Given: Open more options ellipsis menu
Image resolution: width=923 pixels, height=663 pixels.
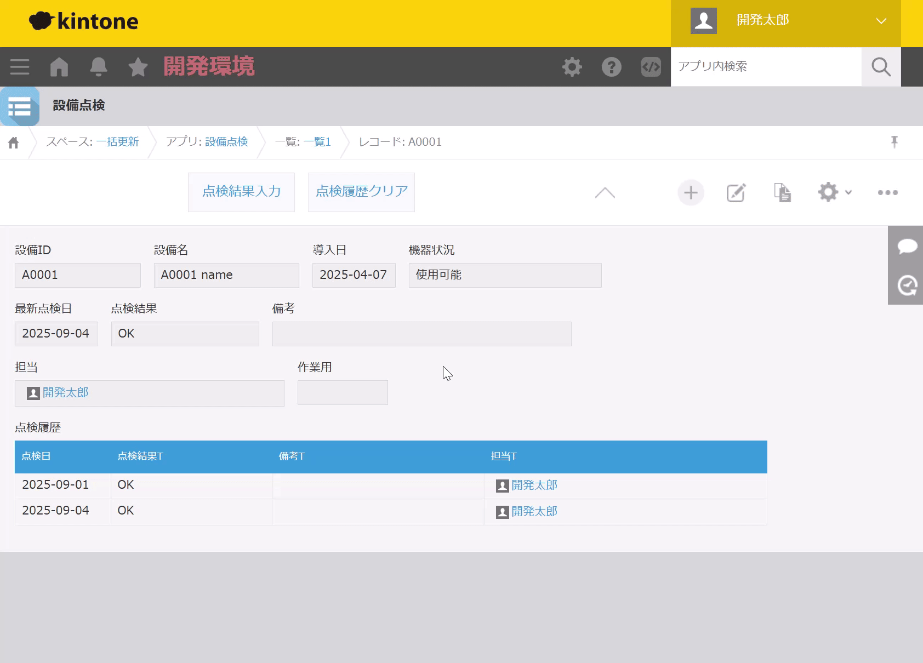Looking at the screenshot, I should (x=887, y=192).
